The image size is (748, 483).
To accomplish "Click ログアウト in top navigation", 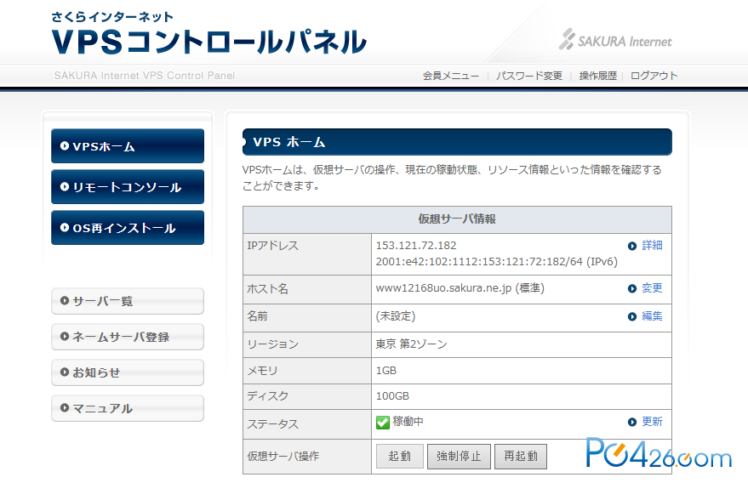I will tap(654, 76).
